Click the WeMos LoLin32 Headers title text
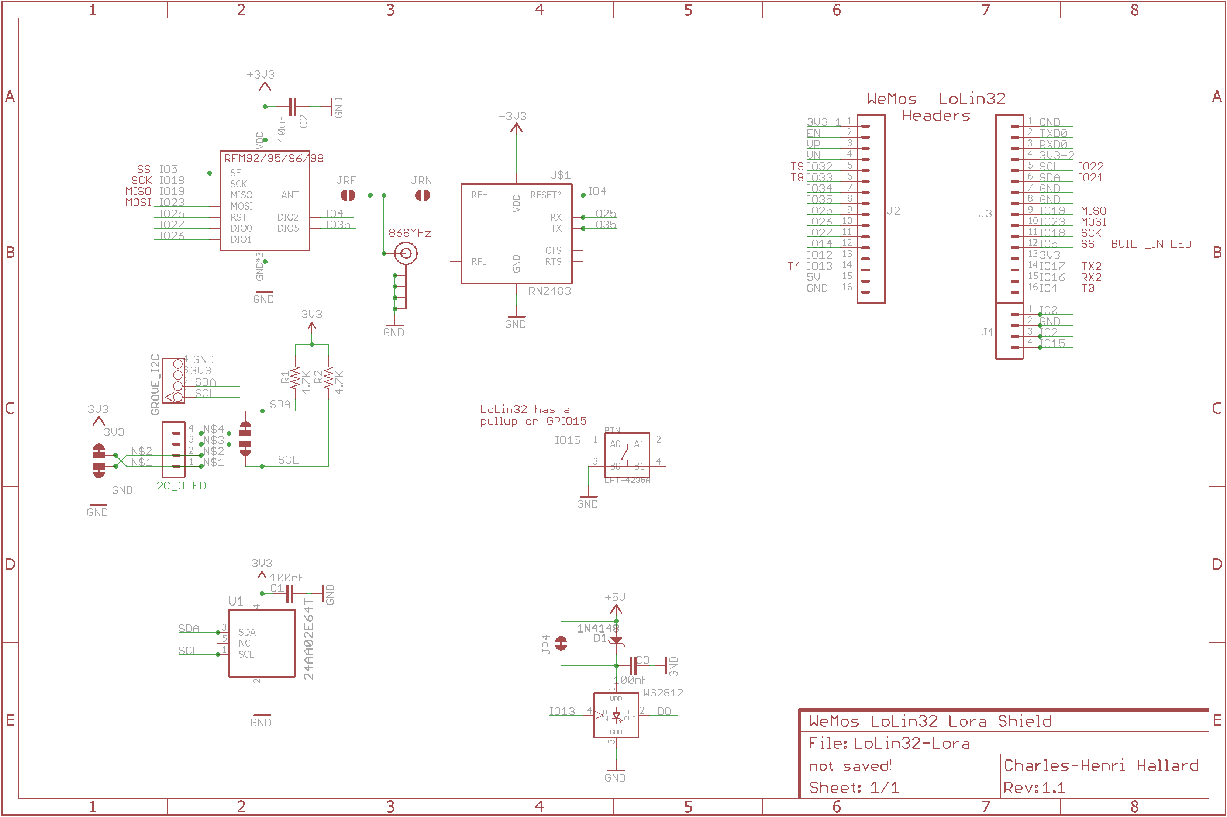This screenshot has width=1227, height=817. 936,107
